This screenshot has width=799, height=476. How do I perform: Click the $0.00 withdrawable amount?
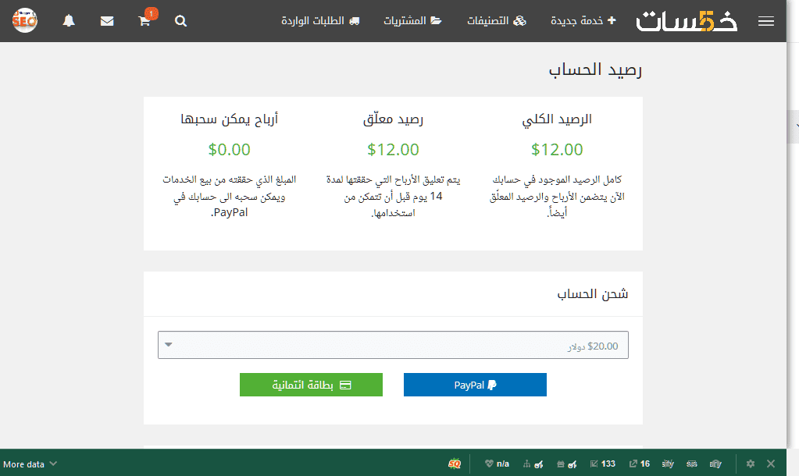point(230,150)
